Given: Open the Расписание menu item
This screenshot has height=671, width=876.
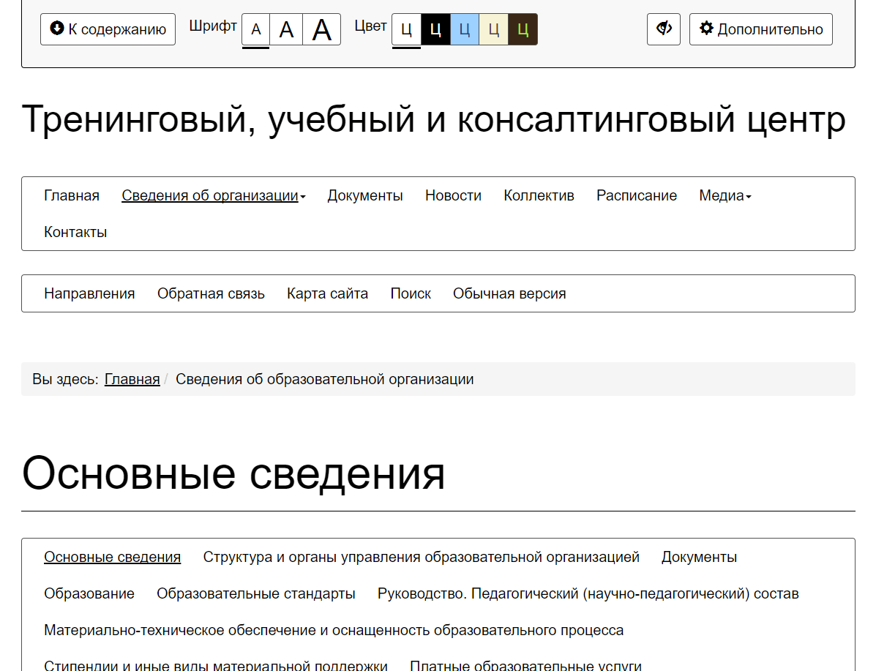Looking at the screenshot, I should coord(636,195).
